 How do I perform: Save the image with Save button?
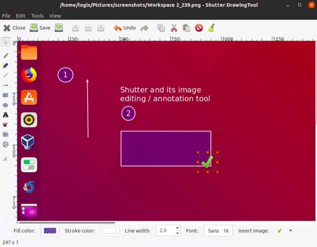[40, 28]
